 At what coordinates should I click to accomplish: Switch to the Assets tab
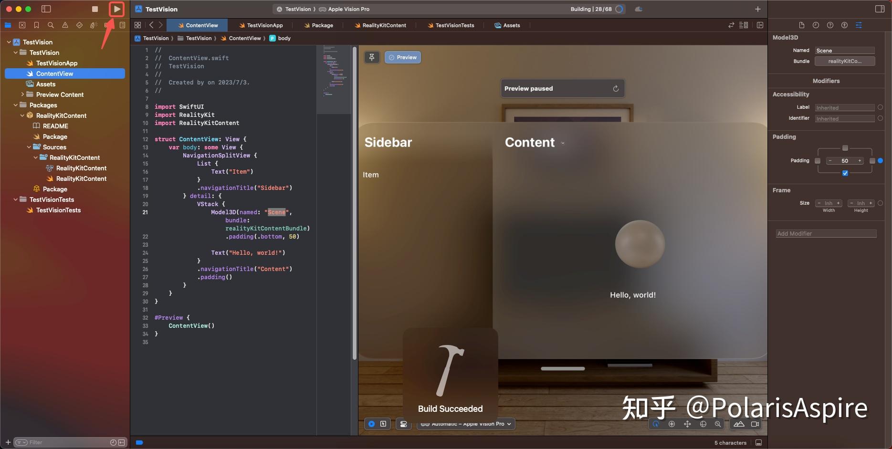click(507, 25)
